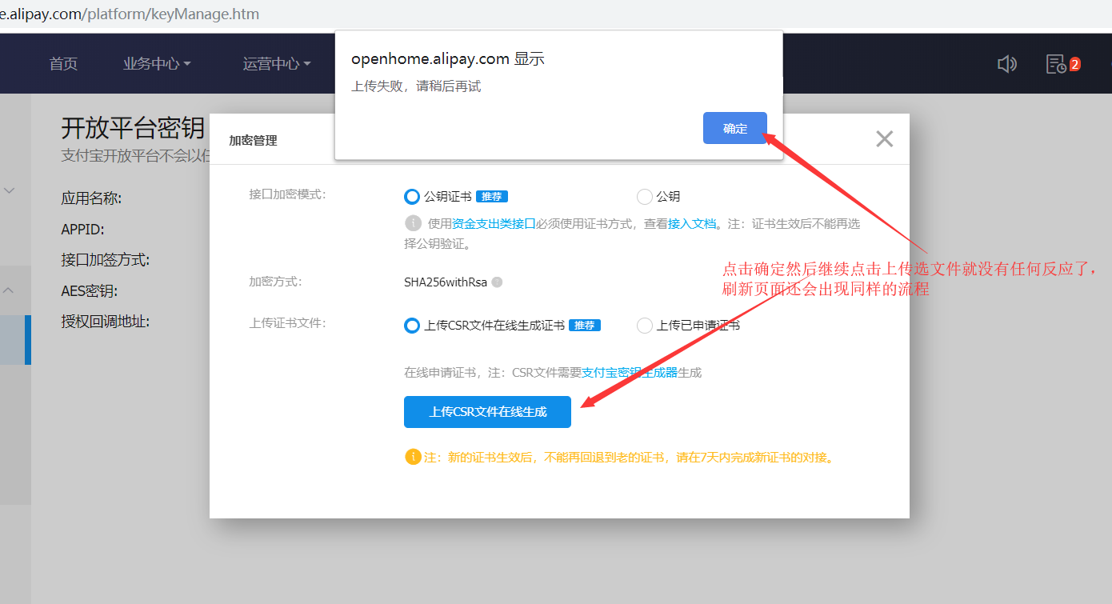
Task: Open the 接入文档 link
Action: [x=692, y=224]
